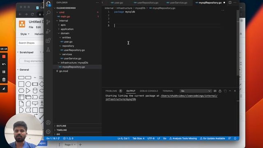Open the Testing flask view
Viewport: 263px width, 148px height.
pyautogui.click(x=48, y=50)
